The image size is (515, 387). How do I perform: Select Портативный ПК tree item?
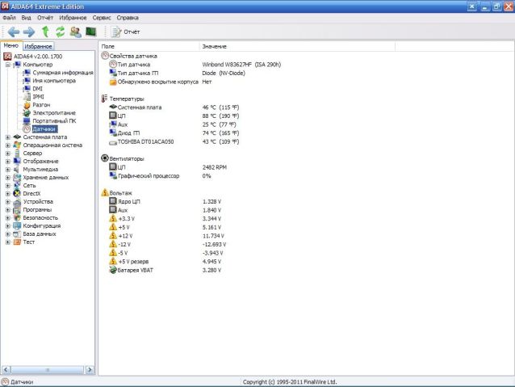(x=54, y=121)
